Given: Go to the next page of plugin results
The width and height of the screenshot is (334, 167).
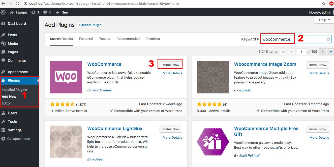Looking at the screenshot, I should pyautogui.click(x=322, y=51).
